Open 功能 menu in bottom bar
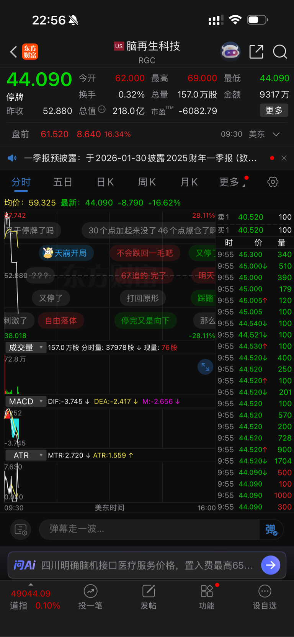Image resolution: width=294 pixels, height=637 pixels. click(207, 597)
